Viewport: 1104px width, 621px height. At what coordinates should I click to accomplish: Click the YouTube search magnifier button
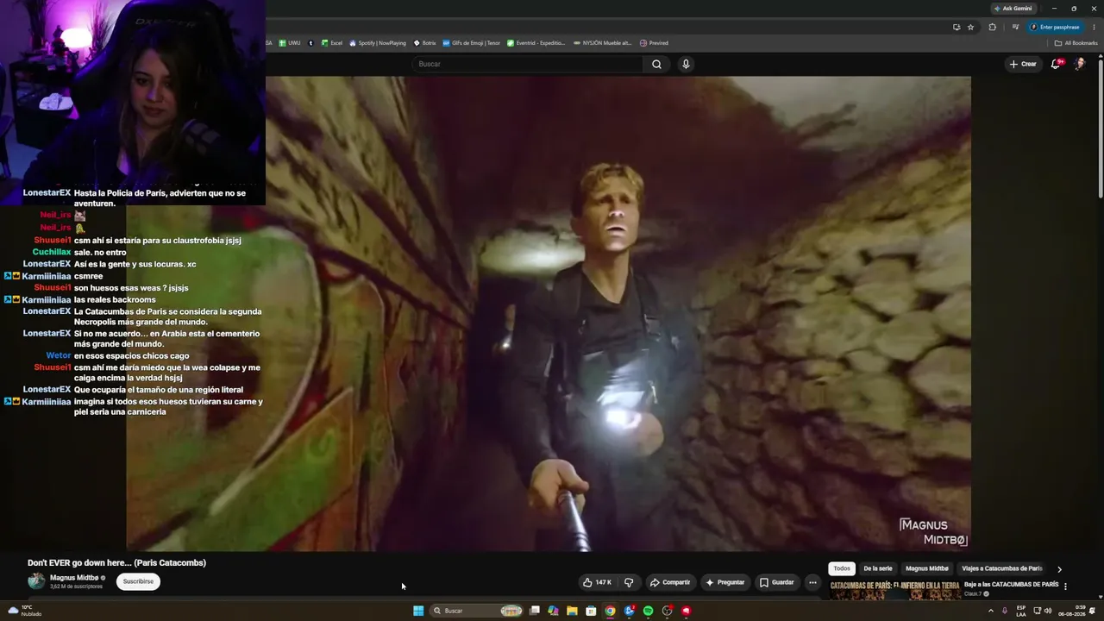tap(656, 64)
